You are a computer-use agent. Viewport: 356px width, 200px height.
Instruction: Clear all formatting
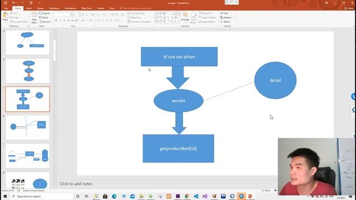93,14
